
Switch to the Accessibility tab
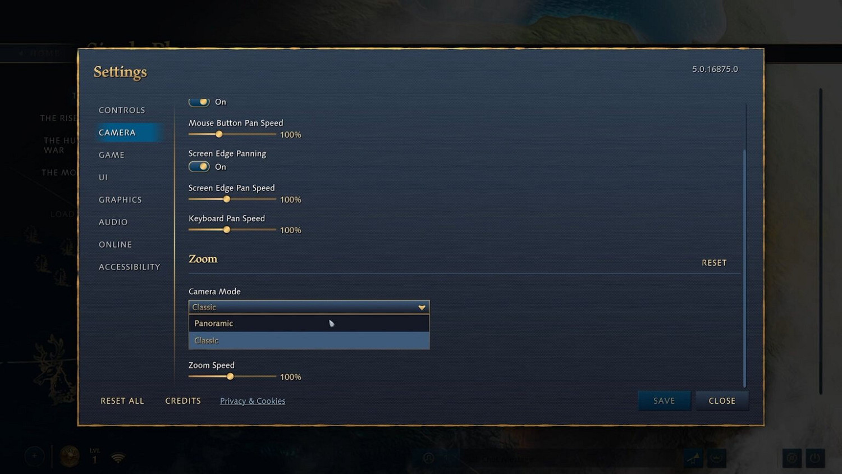coord(130,267)
